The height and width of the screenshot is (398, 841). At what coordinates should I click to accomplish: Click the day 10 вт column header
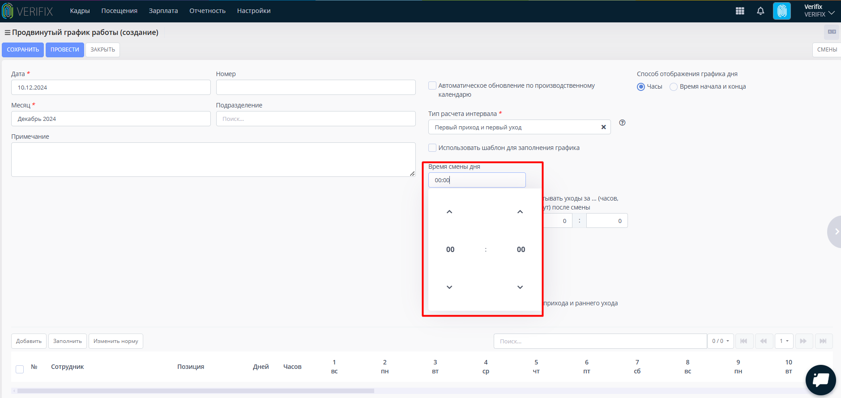[789, 367]
